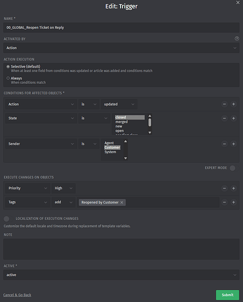Remove the Action condition row with minus
The image size is (243, 302).
pyautogui.click(x=224, y=104)
